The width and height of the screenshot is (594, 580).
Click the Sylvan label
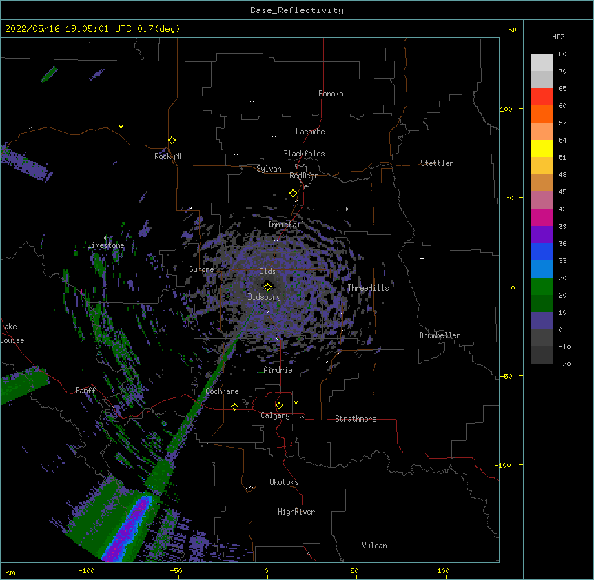[269, 169]
